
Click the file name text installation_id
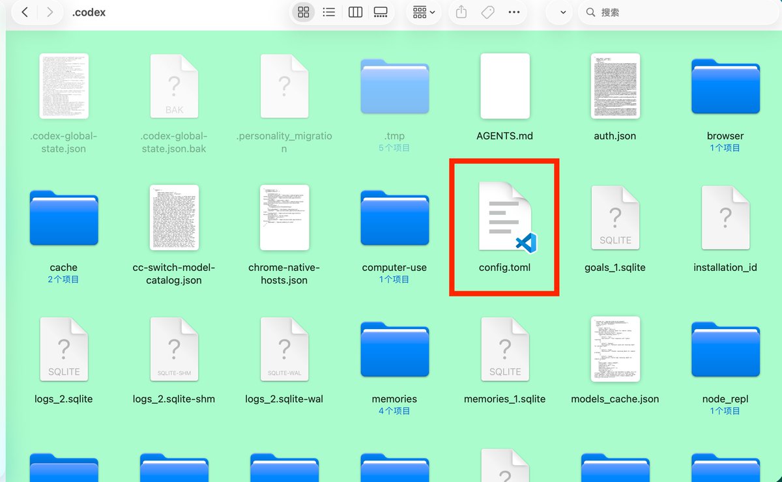tap(725, 267)
